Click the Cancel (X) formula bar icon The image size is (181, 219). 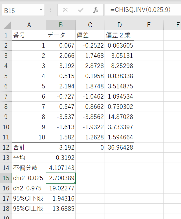(x=65, y=10)
